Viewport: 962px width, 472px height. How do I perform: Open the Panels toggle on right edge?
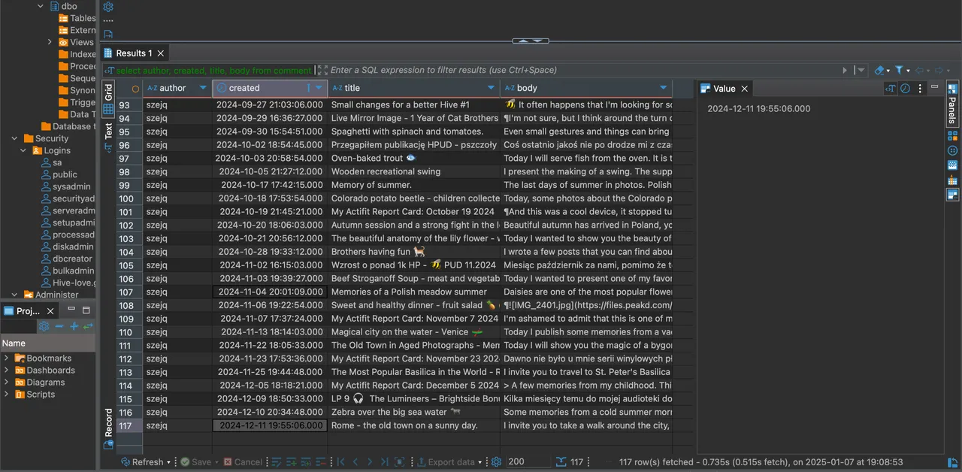point(952,104)
